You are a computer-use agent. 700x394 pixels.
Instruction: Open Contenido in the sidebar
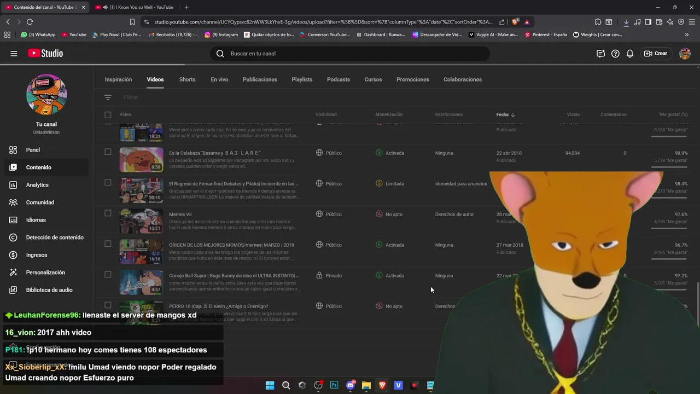(x=46, y=167)
